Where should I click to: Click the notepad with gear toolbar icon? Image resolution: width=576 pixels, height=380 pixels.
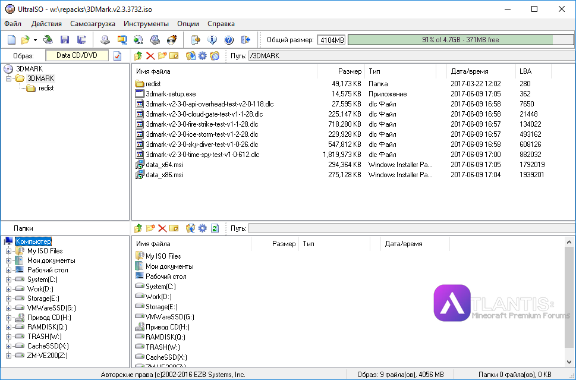pyautogui.click(x=196, y=40)
